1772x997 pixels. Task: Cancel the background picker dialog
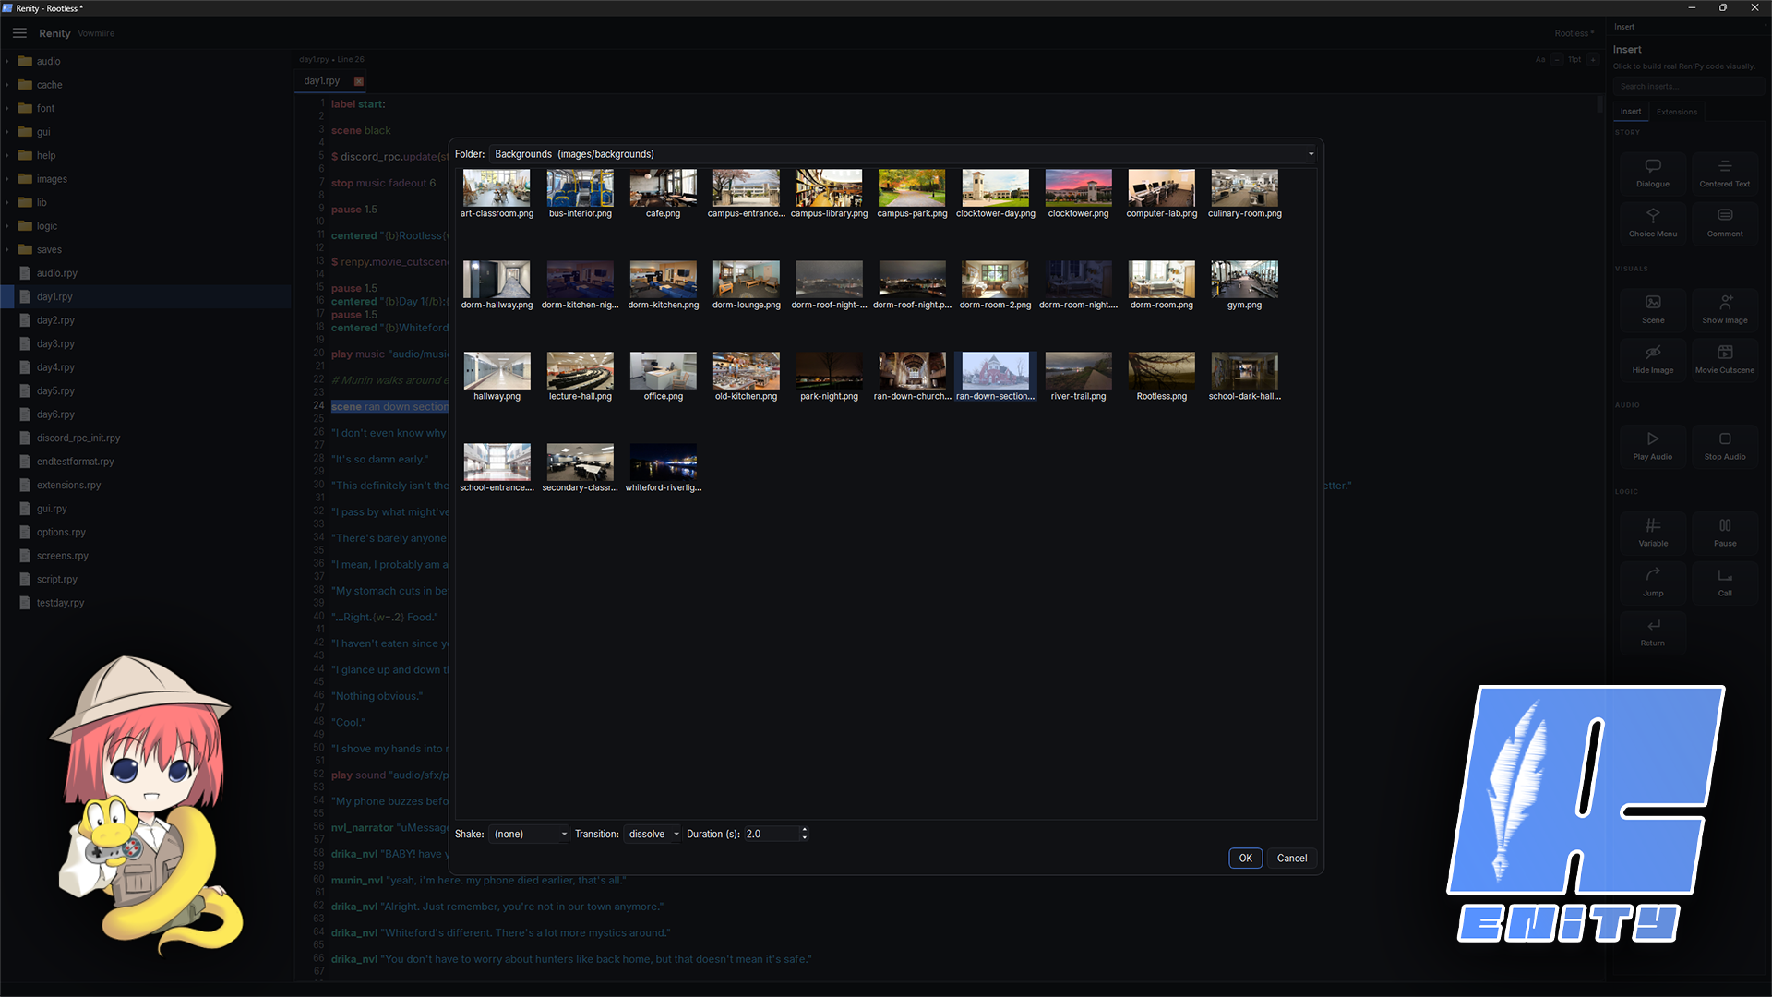click(1291, 859)
